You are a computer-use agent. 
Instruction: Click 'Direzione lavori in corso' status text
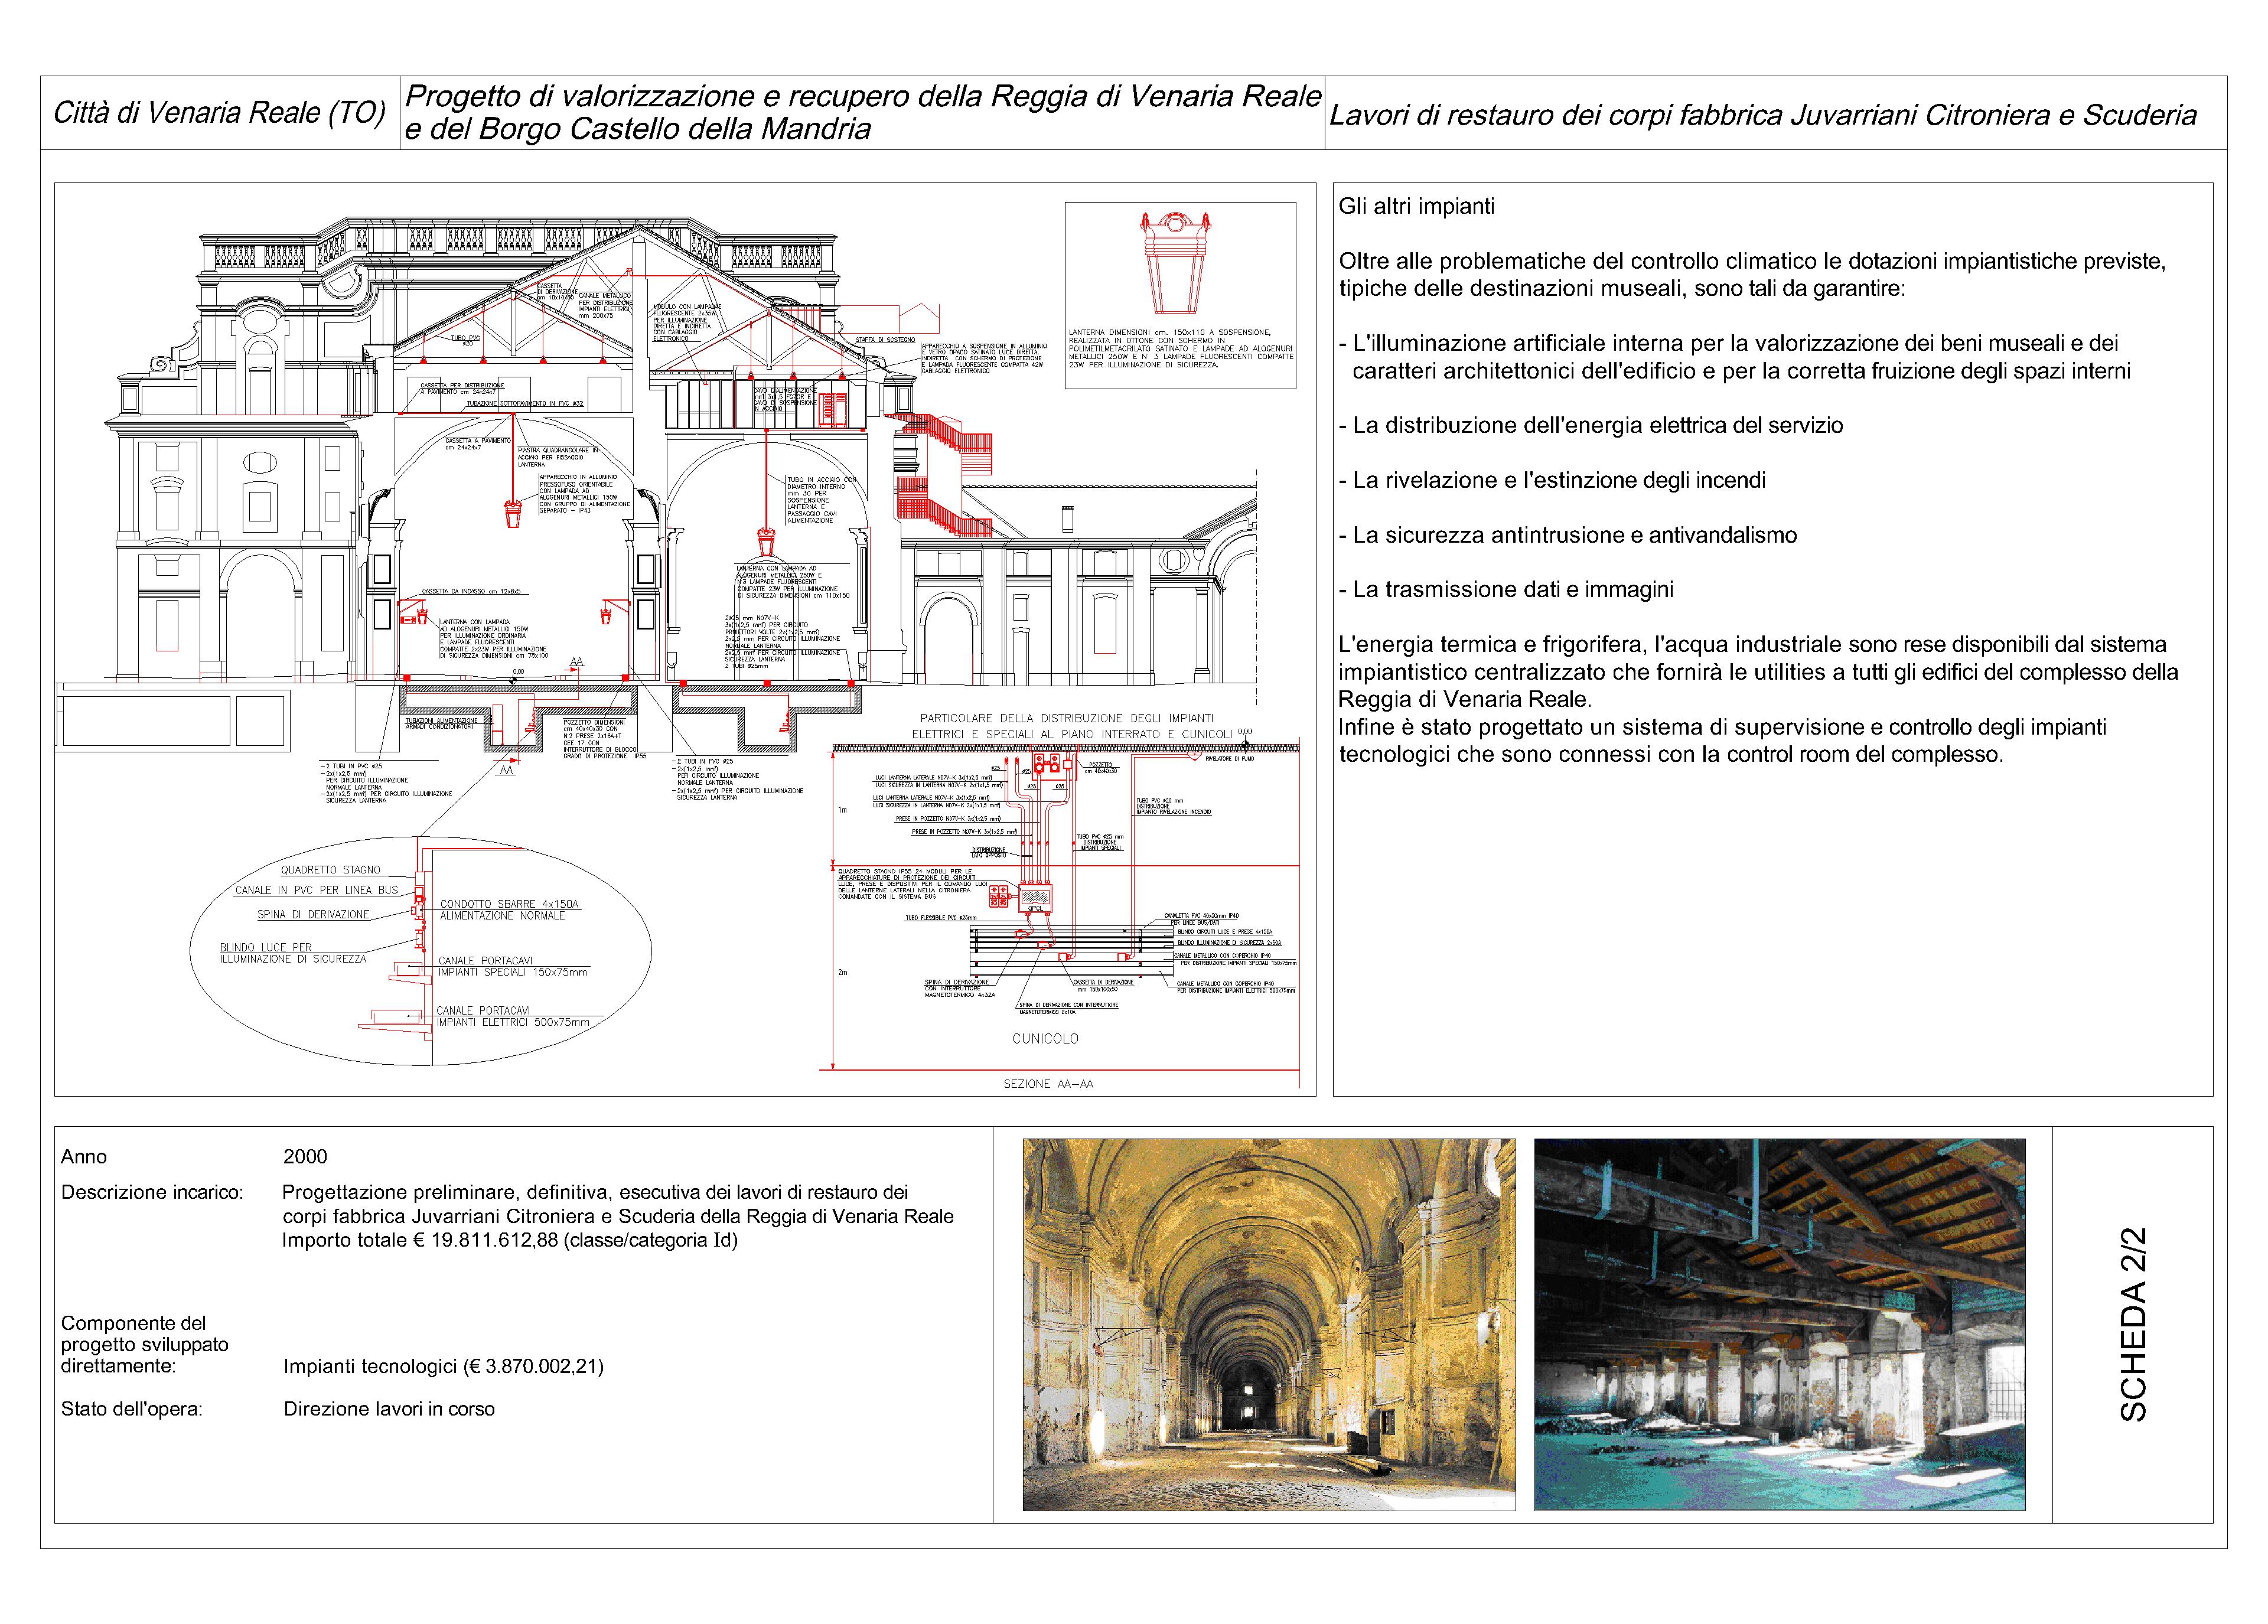point(389,1409)
